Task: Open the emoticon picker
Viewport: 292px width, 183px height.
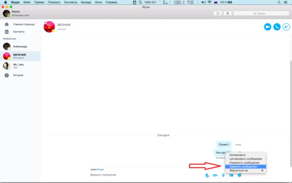Action: [x=240, y=175]
